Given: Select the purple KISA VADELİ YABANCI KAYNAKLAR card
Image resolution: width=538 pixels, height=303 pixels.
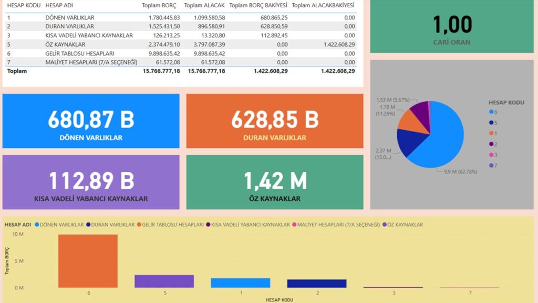Looking at the screenshot, I should click(91, 182).
